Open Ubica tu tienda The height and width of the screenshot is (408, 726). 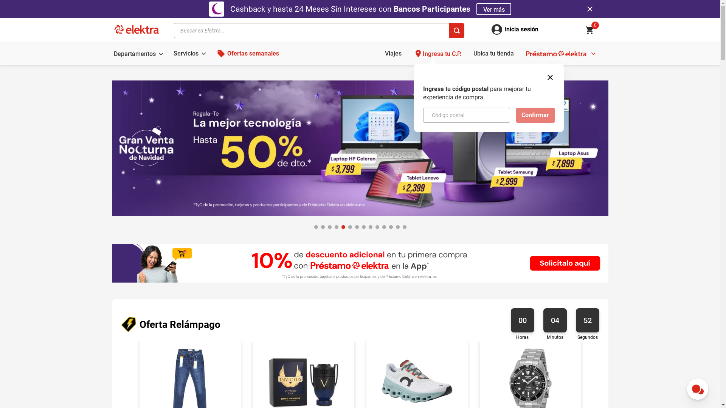pyautogui.click(x=493, y=54)
